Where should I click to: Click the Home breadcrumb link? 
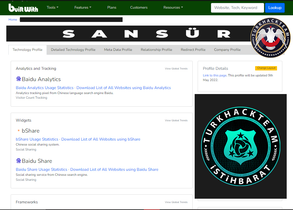click(13, 19)
